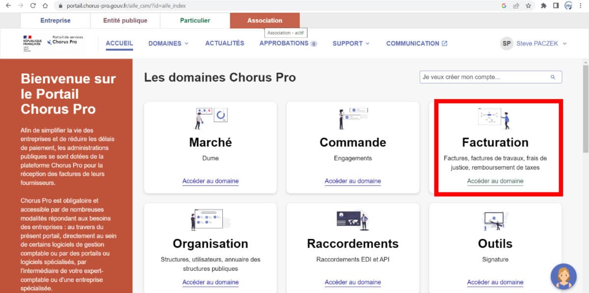Click the external link icon beside COMMUNICATION
The width and height of the screenshot is (589, 293).
[x=446, y=43]
